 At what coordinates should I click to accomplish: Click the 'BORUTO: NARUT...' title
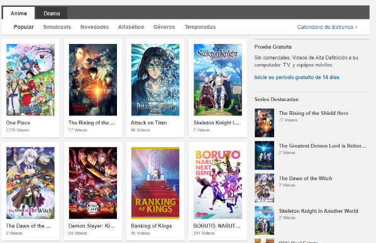coord(216,226)
